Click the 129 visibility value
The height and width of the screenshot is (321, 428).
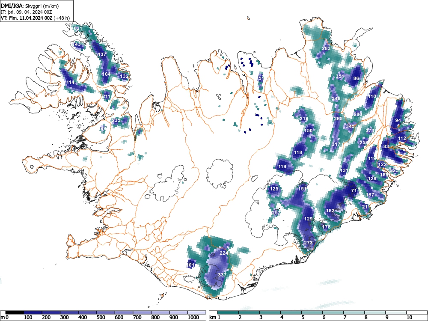tap(308, 219)
